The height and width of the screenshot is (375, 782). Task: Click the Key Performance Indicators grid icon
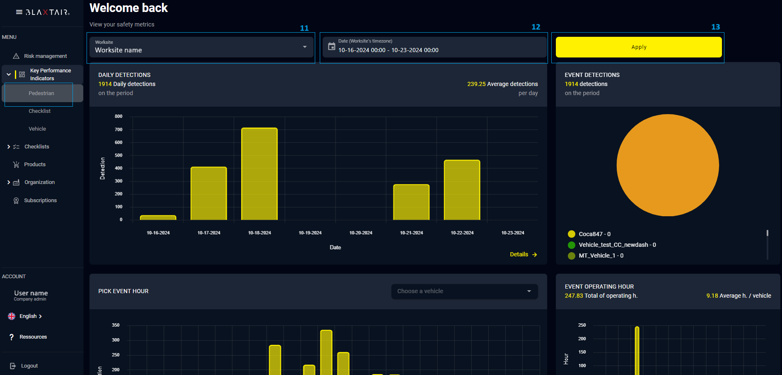coord(22,74)
